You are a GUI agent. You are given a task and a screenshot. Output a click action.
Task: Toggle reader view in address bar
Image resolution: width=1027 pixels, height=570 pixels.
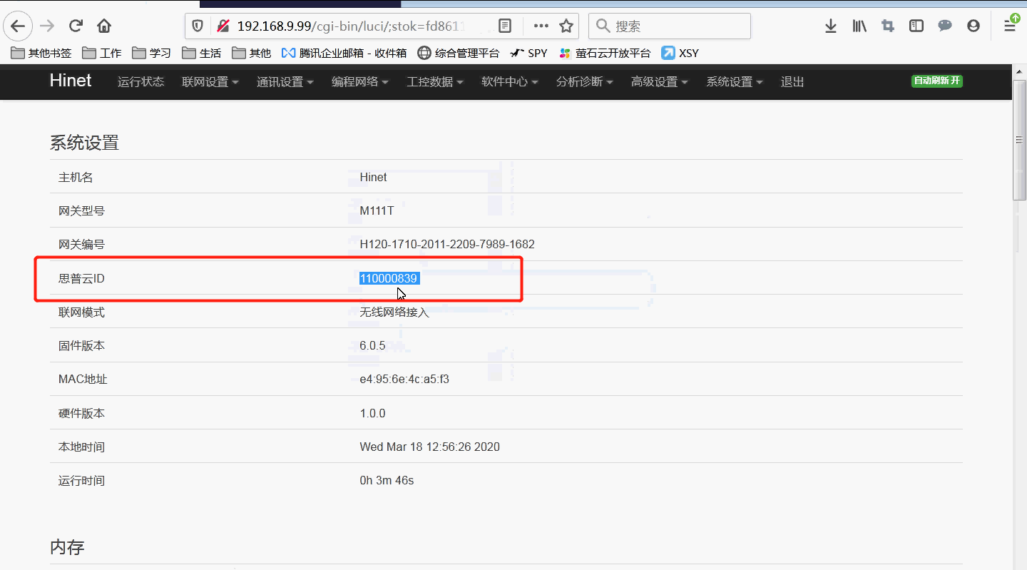pos(505,26)
